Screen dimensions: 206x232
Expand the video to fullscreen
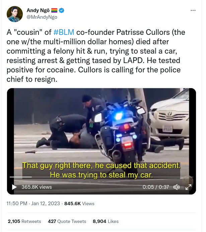coord(188,187)
